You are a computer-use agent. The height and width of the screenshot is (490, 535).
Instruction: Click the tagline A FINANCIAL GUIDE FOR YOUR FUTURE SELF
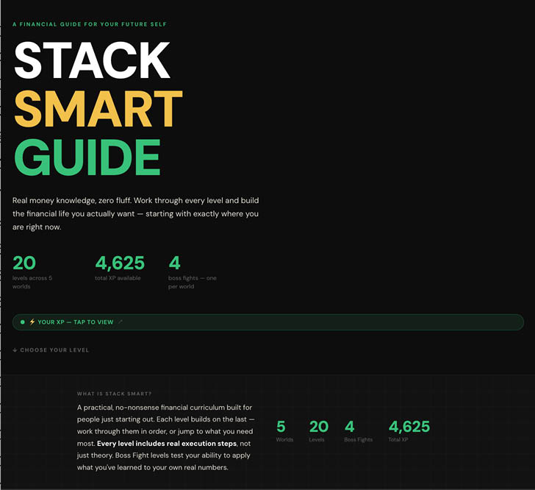click(90, 24)
